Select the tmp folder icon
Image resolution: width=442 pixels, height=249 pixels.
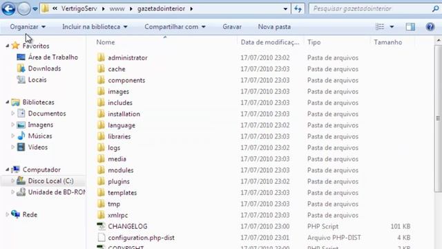pyautogui.click(x=101, y=204)
